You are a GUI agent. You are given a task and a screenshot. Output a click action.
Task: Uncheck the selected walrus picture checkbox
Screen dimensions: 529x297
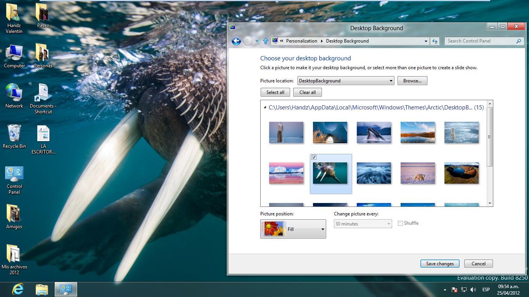coord(314,157)
